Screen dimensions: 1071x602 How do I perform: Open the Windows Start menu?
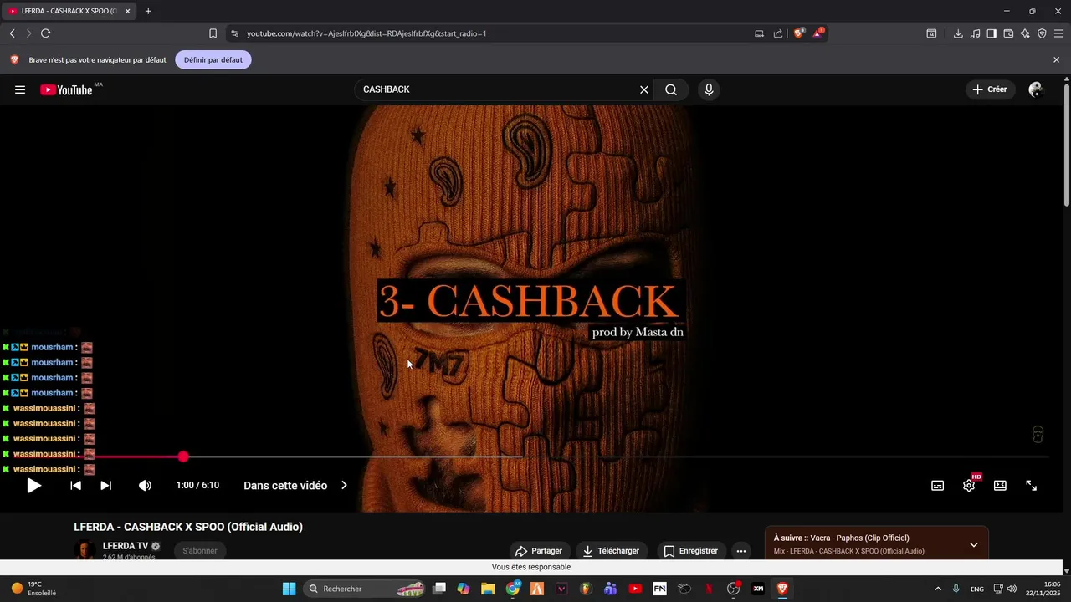point(289,589)
